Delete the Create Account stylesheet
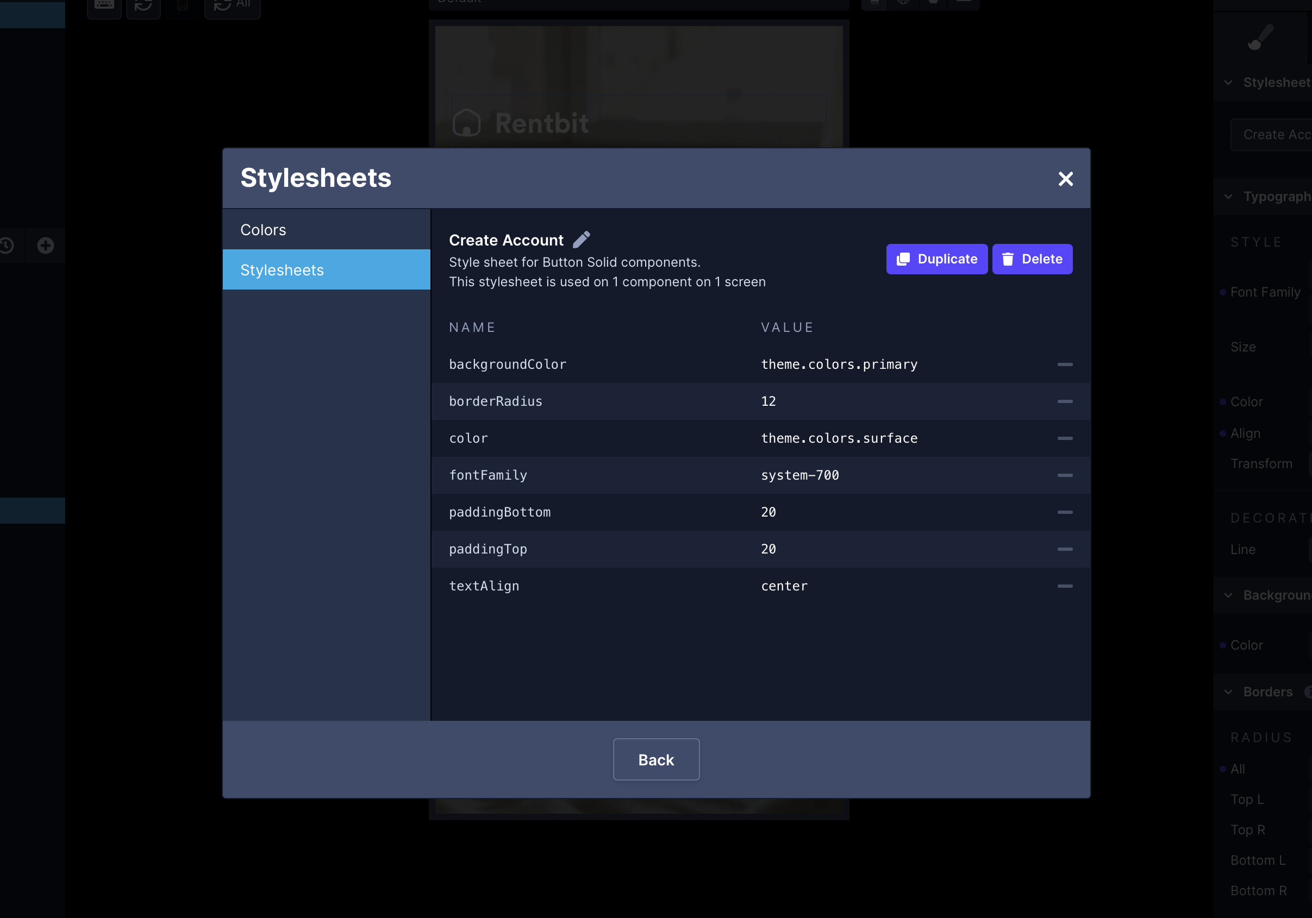 click(1032, 259)
